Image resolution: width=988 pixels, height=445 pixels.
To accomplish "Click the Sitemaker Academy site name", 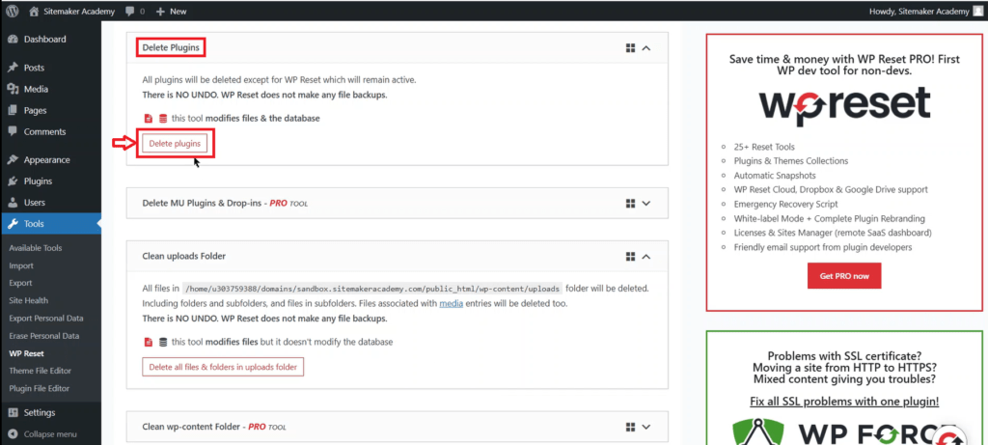I will click(x=79, y=12).
